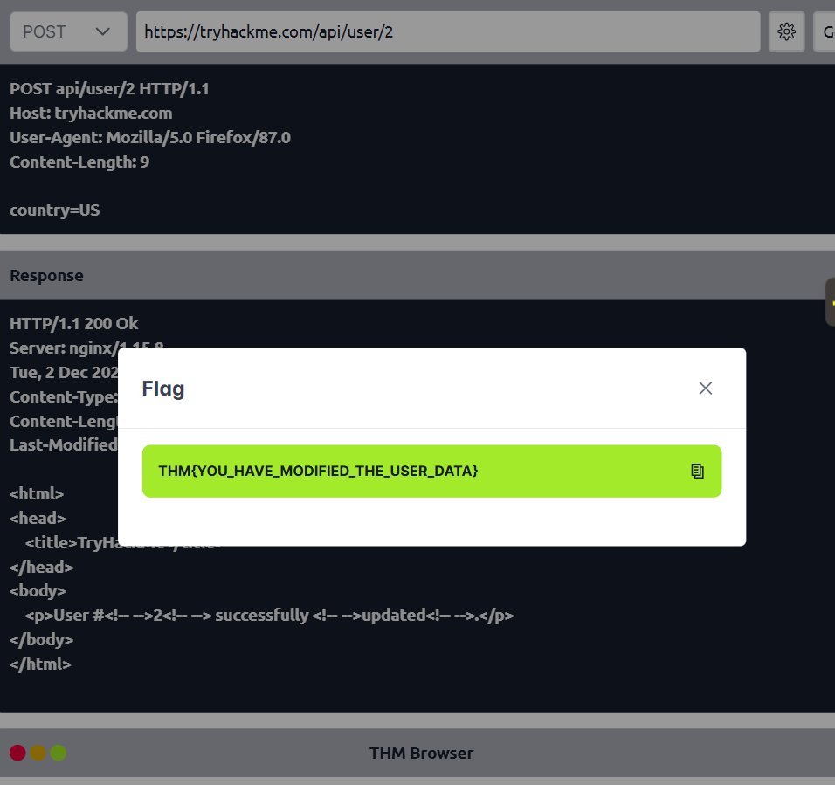
Task: Click the green circle in the THM Browser bar
Action: tap(59, 752)
